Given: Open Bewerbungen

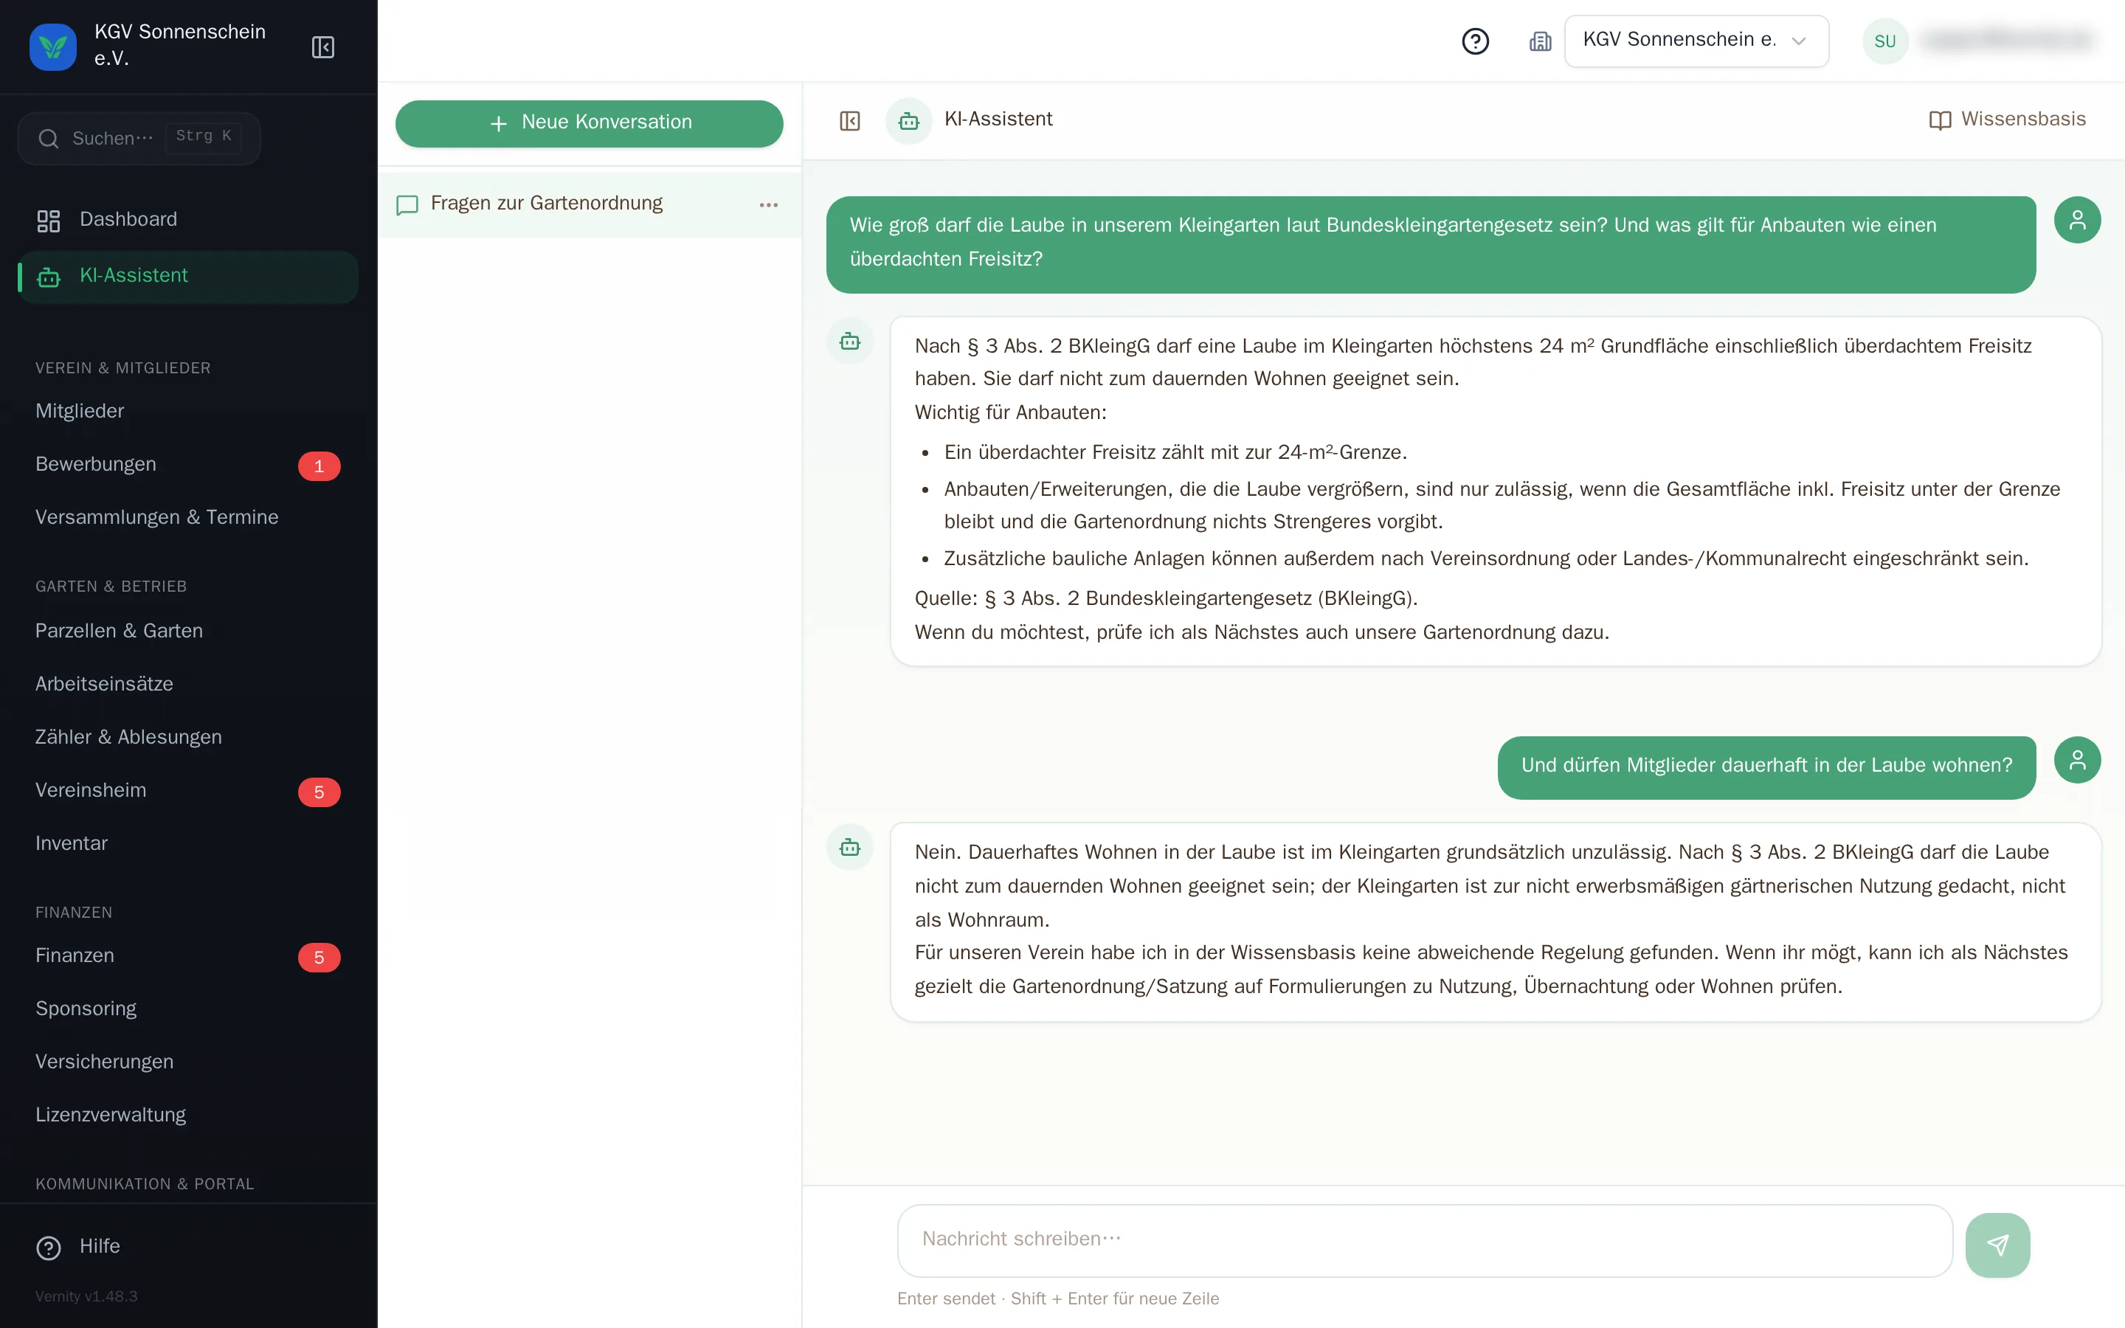Looking at the screenshot, I should click(188, 465).
